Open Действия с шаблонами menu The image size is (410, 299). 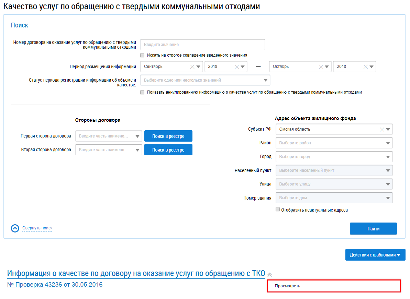[375, 255]
